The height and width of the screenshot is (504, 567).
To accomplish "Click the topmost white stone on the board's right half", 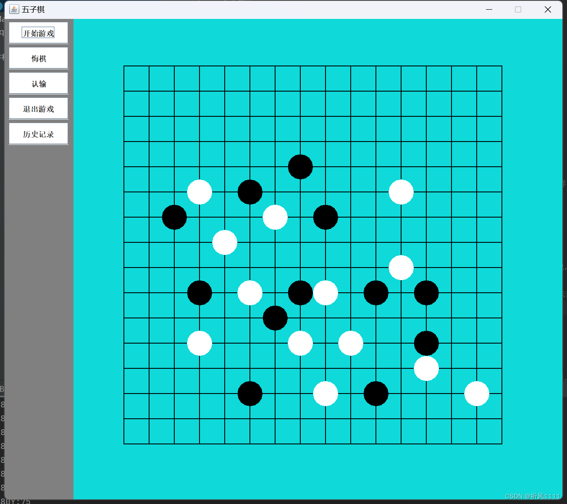I will coord(401,192).
